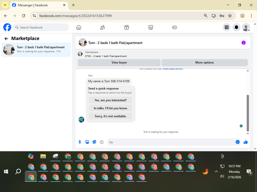The width and height of the screenshot is (257, 192).
Task: Open the Gaming icon in top navigation
Action: pos(174,27)
